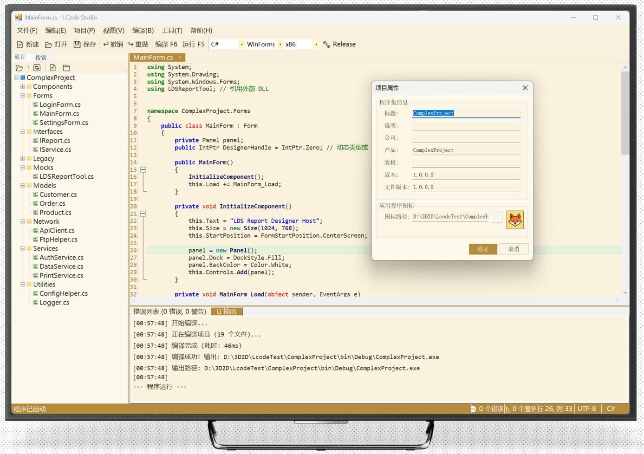Screen dimensions: 644x454
Task: Click the Release wrench icon
Action: (327, 45)
